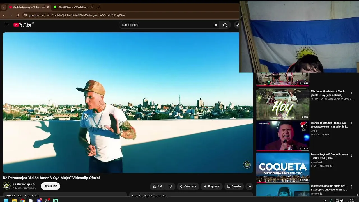Go to YouTube home via the logo
Screen dimensions: 359x202
point(22,25)
